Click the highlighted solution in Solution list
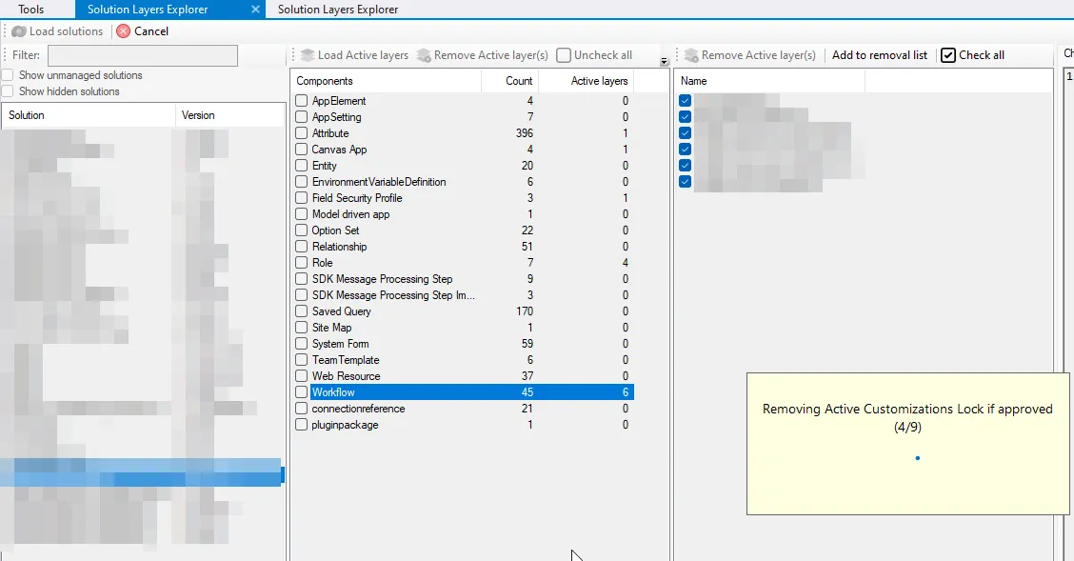The width and height of the screenshot is (1074, 561). 141,472
